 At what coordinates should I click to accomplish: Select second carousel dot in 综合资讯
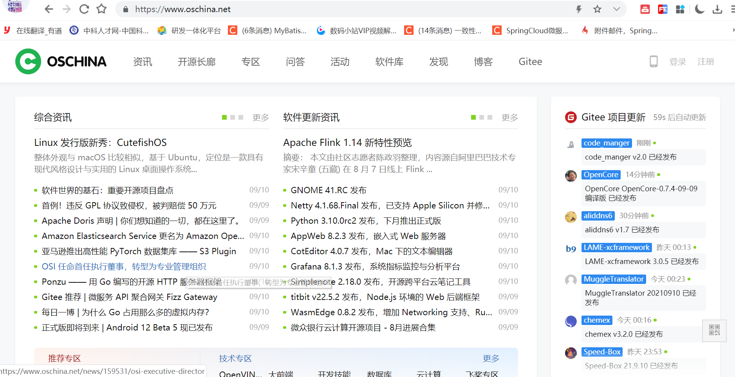tap(233, 117)
